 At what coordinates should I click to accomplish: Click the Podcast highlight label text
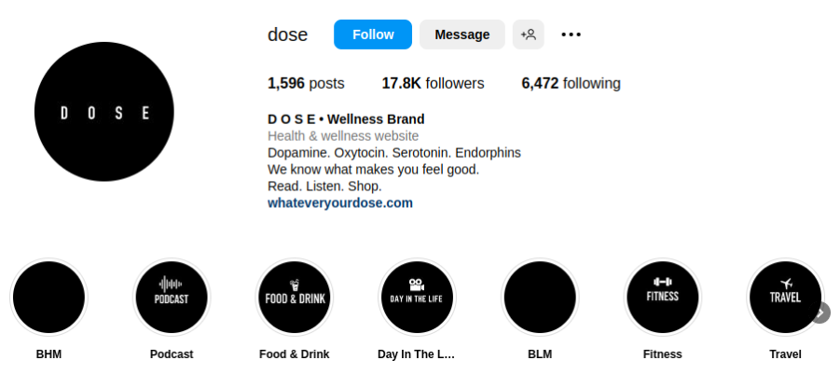click(x=172, y=354)
